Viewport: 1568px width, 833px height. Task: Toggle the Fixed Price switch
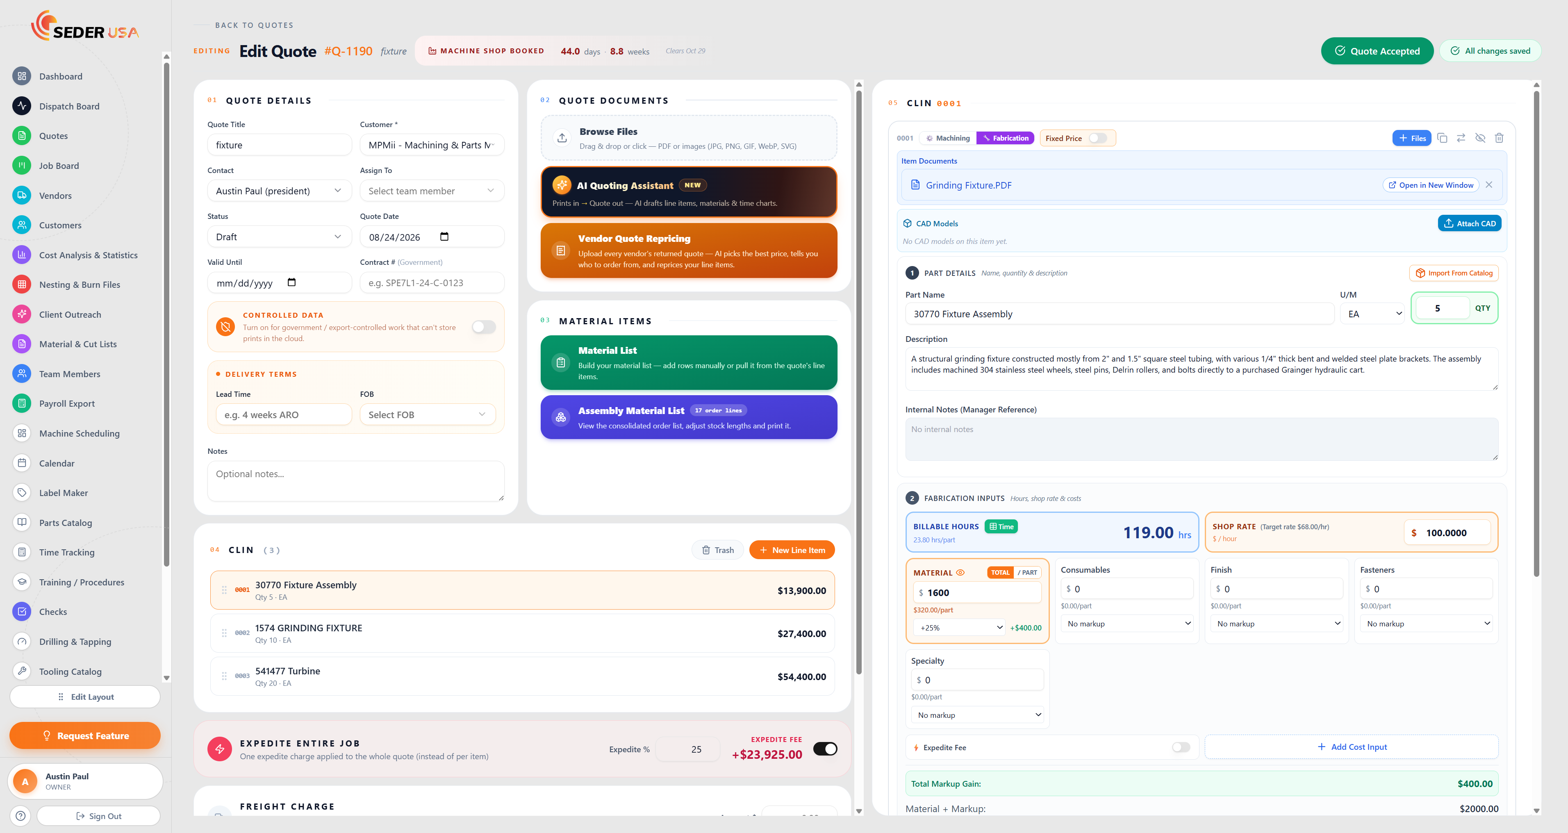[1097, 138]
